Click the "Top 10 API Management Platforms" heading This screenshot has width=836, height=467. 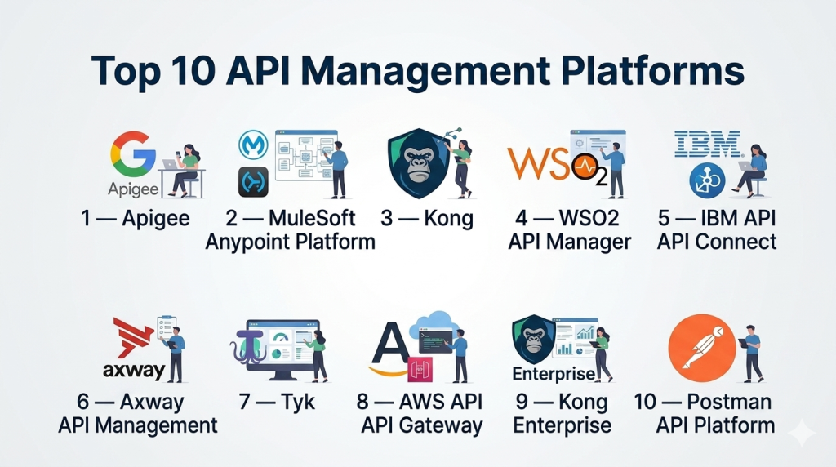(417, 71)
